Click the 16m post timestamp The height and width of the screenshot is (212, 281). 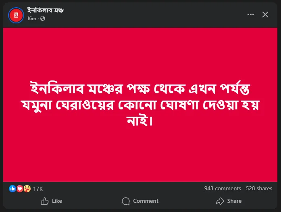(x=31, y=19)
